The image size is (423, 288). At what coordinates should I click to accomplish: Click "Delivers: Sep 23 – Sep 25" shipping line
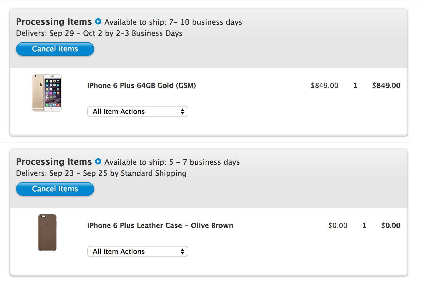(x=101, y=173)
